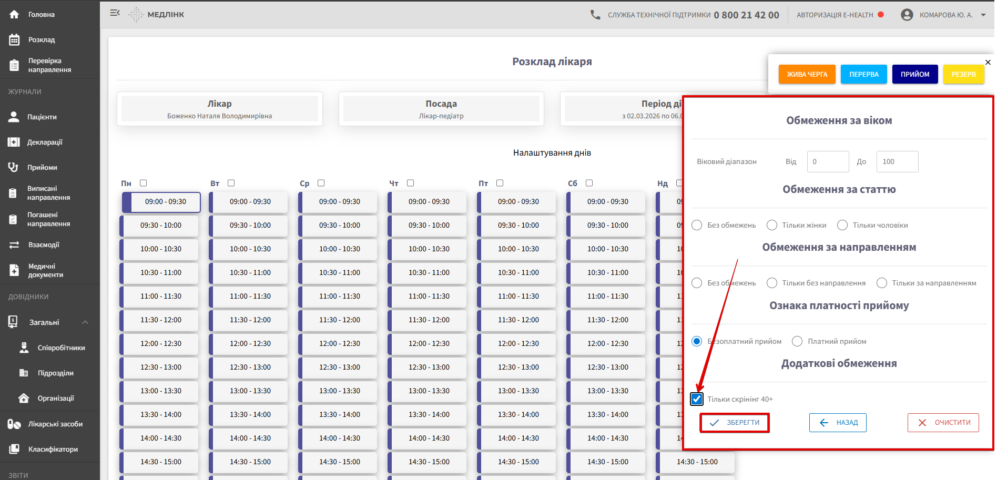Screen dimensions: 997x480
Task: Click the Очистити clear button
Action: [943, 423]
